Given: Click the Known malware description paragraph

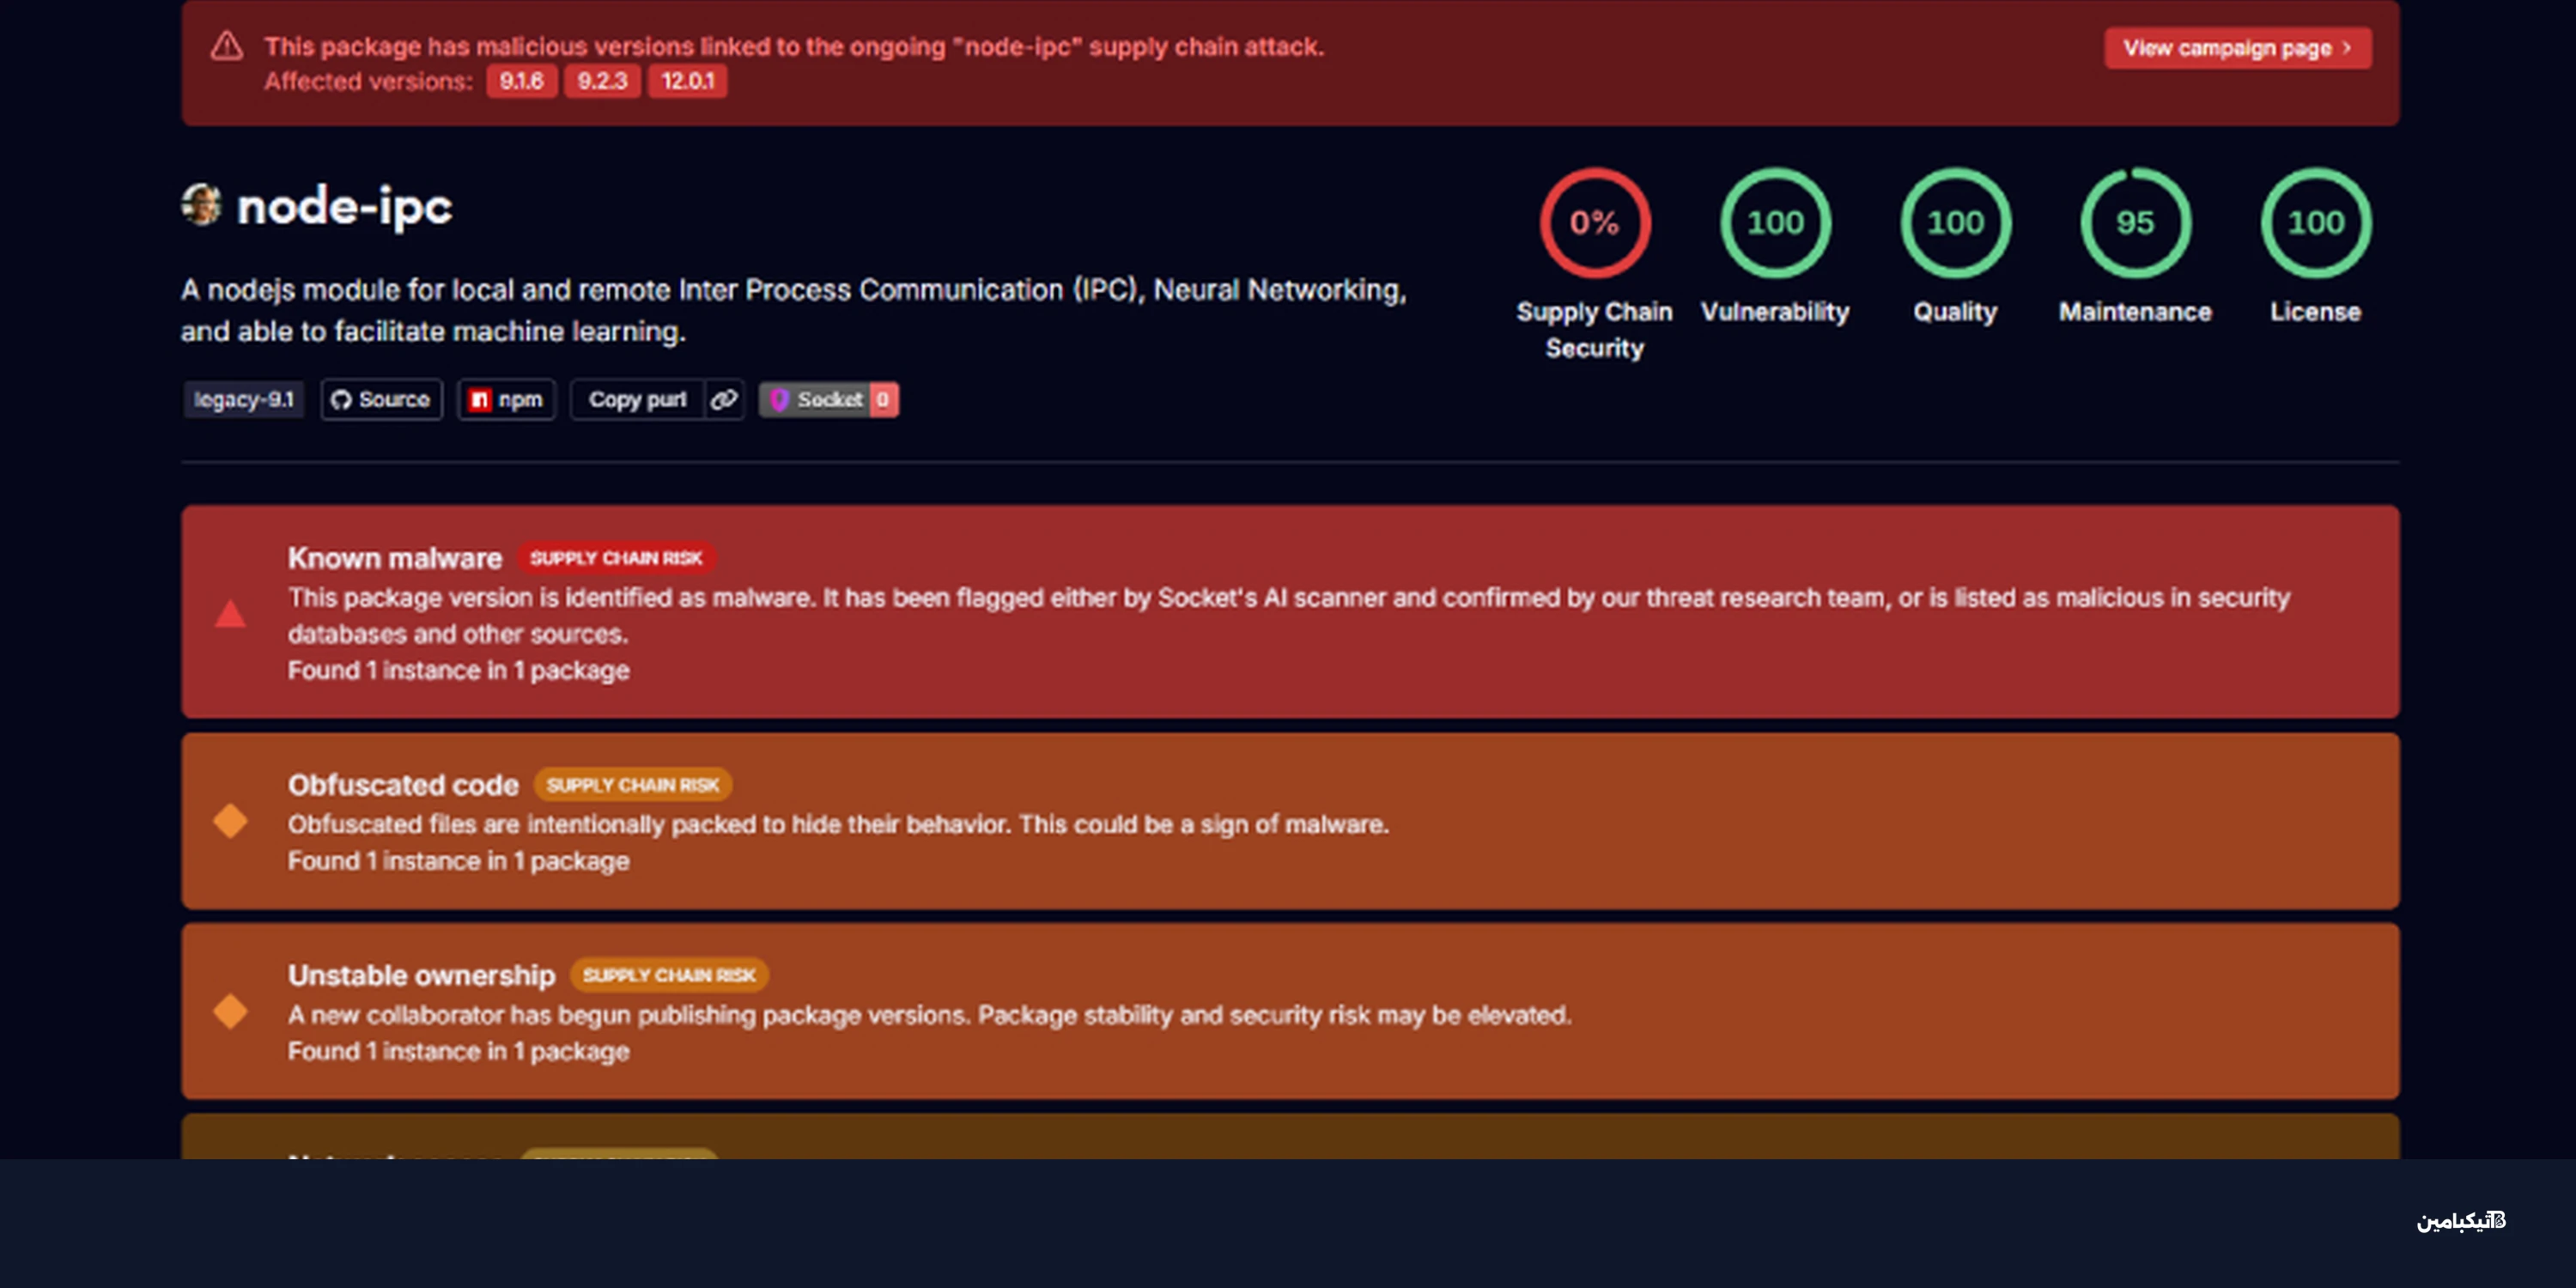Looking at the screenshot, I should click(1288, 615).
